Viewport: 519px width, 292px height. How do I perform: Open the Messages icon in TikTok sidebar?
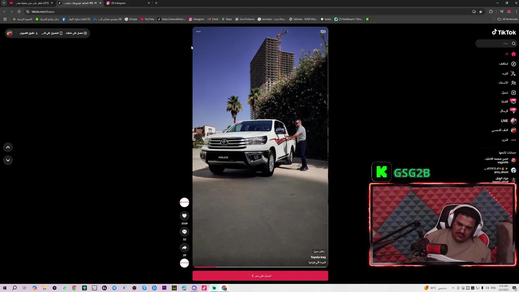[513, 110]
